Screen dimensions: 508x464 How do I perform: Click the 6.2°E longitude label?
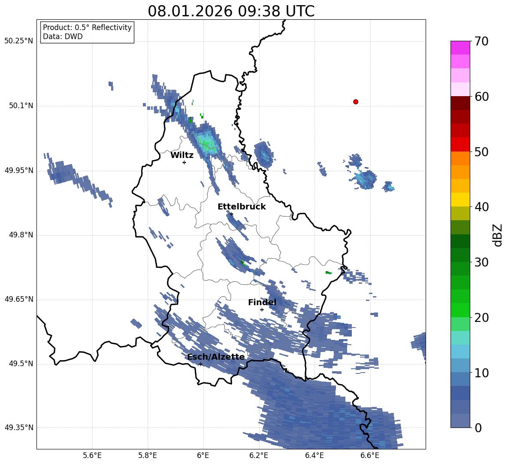259,455
